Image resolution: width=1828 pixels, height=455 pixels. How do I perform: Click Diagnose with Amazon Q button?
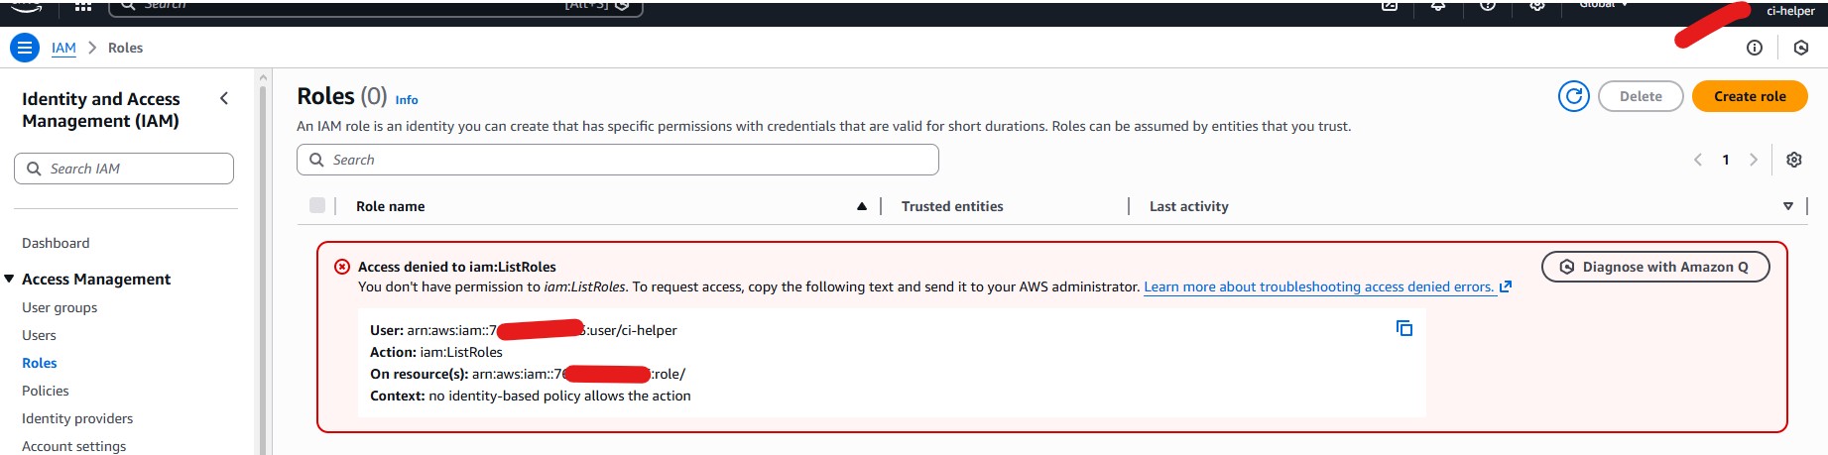(1655, 267)
